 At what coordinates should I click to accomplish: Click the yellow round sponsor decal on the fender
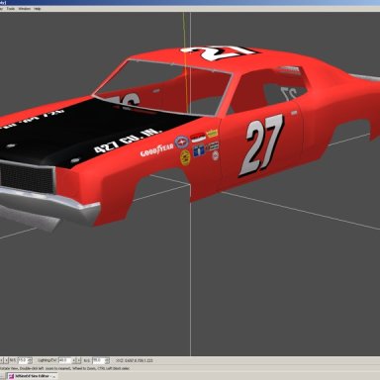point(185,158)
